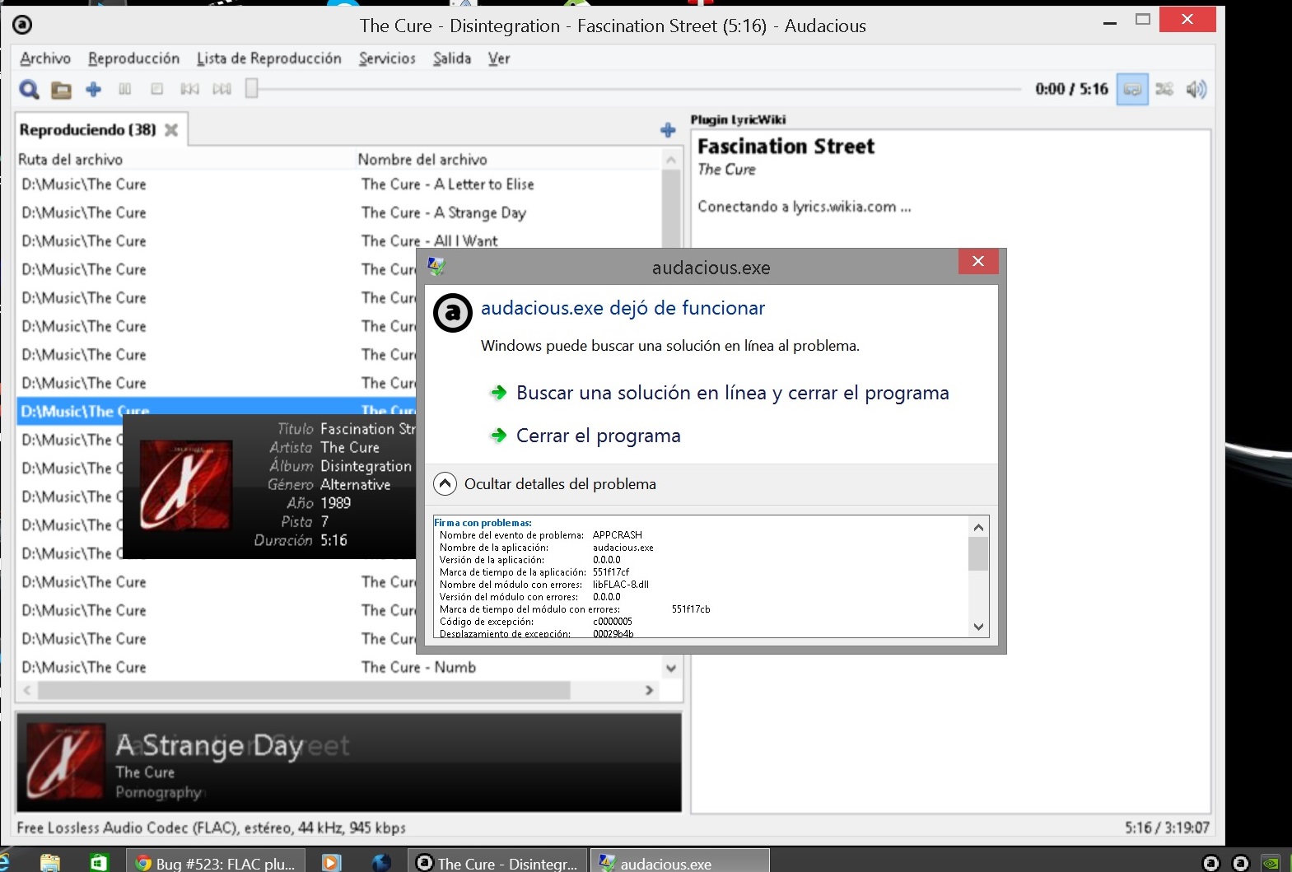Click libFLAC-8.dll module name text
1292x872 pixels.
pyautogui.click(x=621, y=585)
